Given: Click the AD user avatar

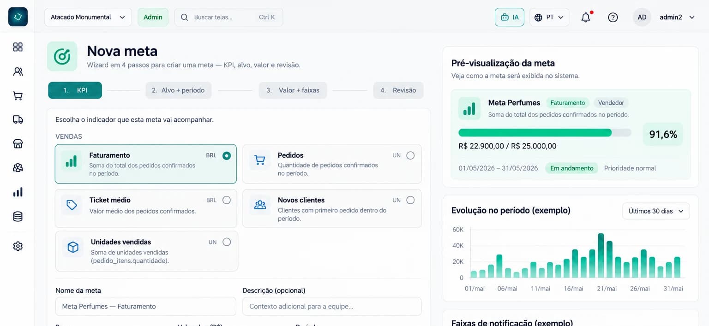Looking at the screenshot, I should (642, 17).
